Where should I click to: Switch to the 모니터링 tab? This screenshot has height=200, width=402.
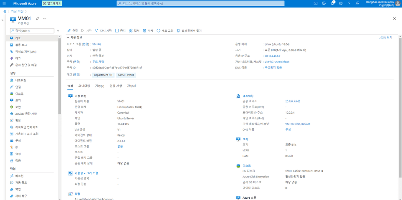tap(84, 86)
